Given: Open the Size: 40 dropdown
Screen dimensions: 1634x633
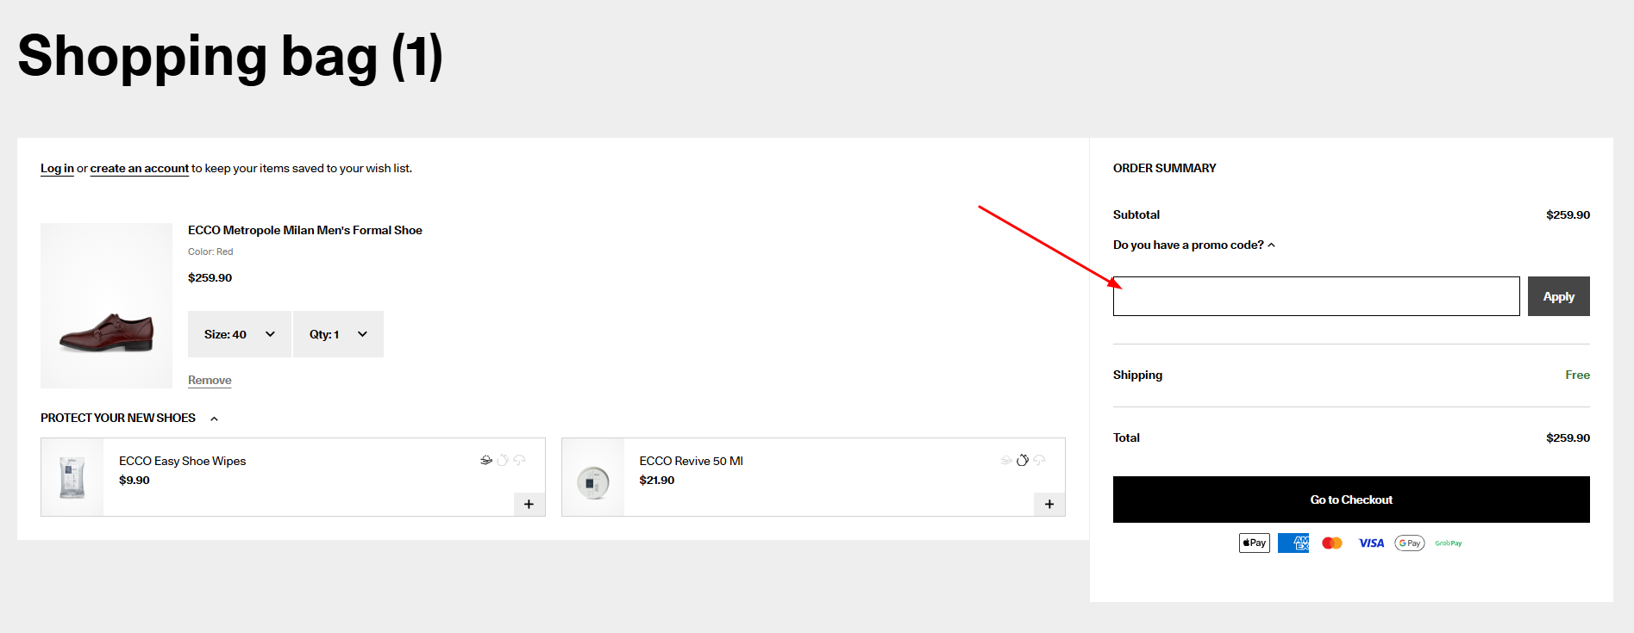Looking at the screenshot, I should (239, 334).
